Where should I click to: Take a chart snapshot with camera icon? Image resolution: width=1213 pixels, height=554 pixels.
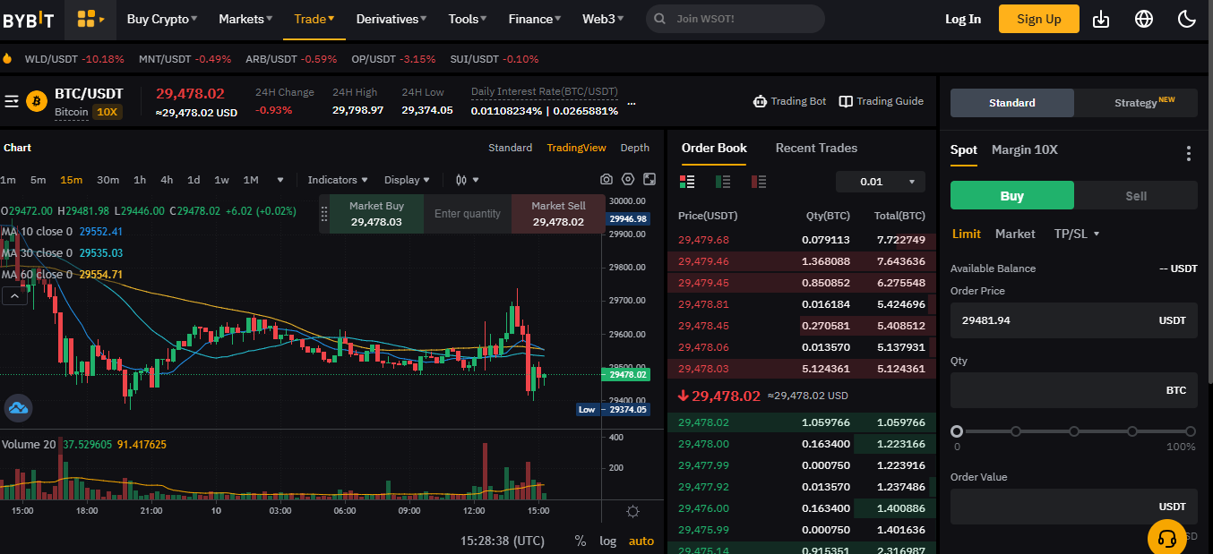606,180
